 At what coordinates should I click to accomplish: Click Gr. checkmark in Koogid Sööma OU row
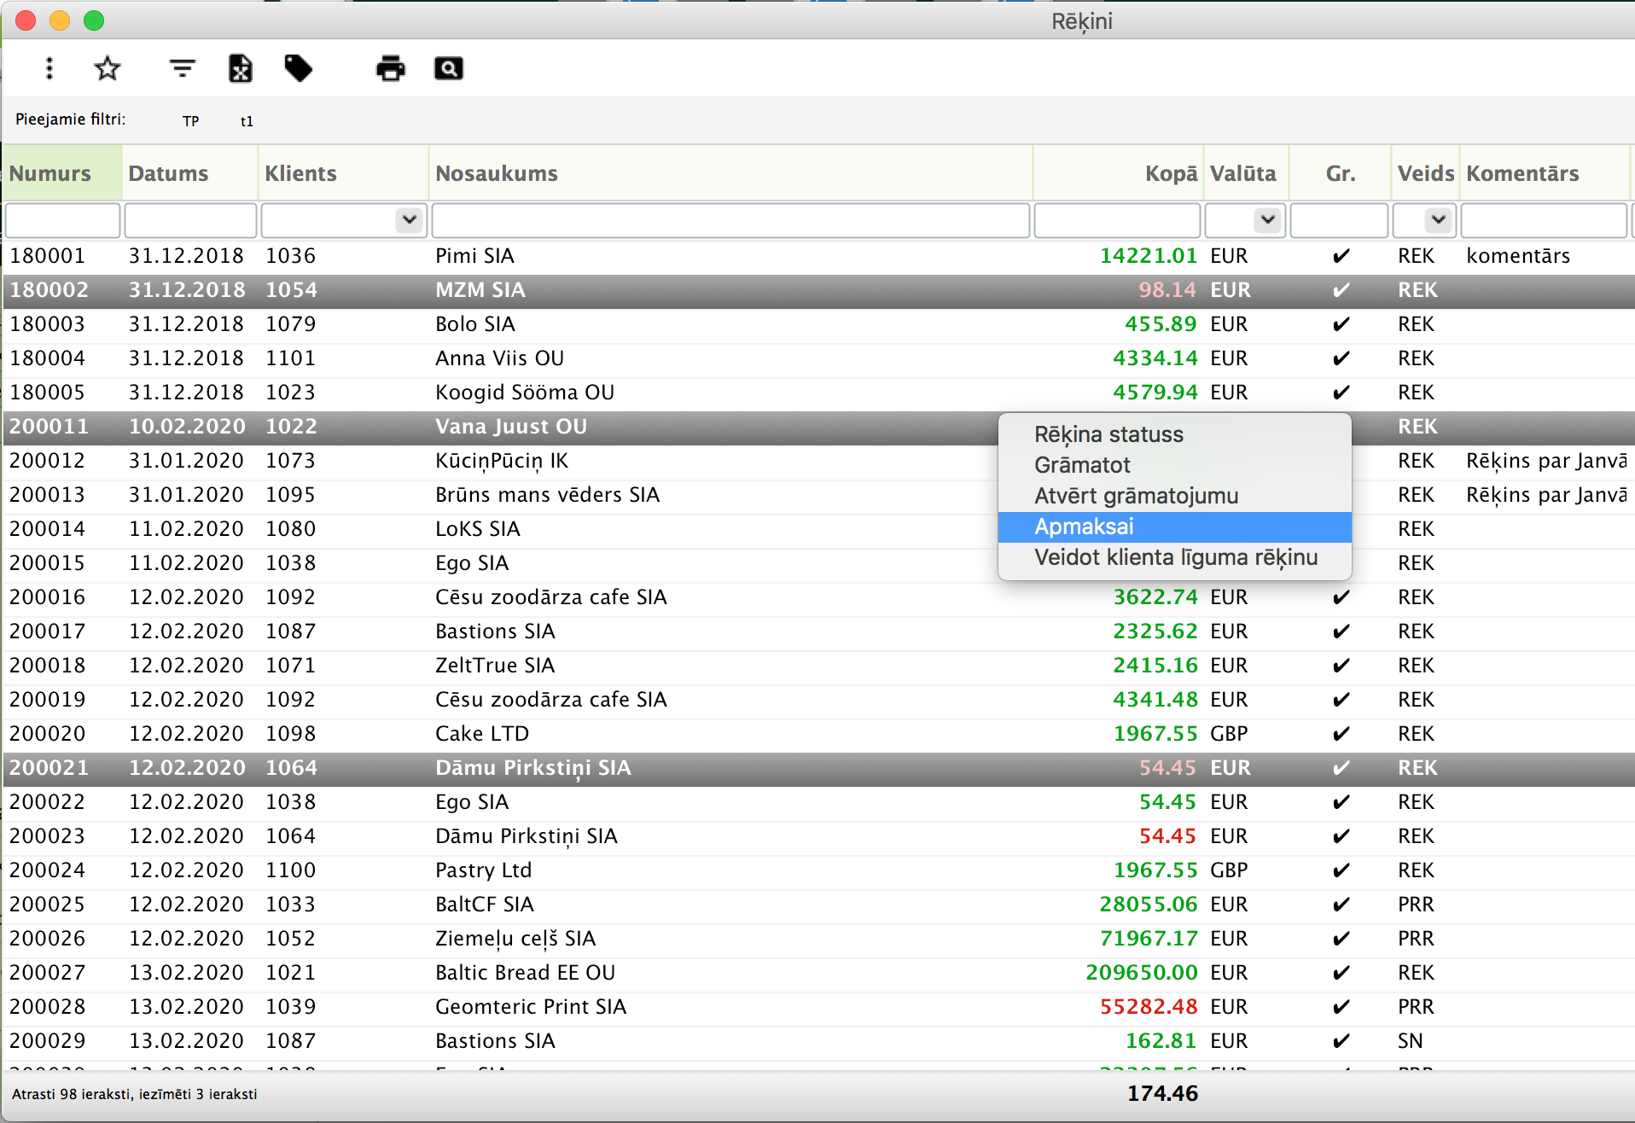coord(1341,393)
